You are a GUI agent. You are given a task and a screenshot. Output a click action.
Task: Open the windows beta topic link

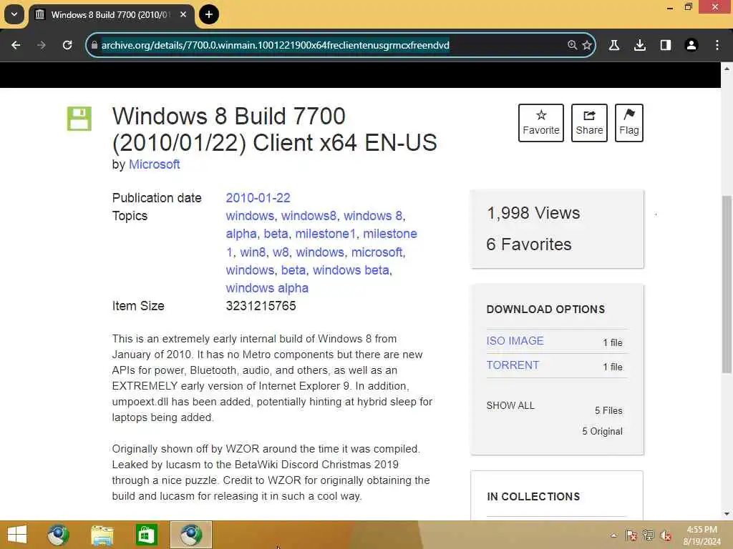[x=351, y=270]
